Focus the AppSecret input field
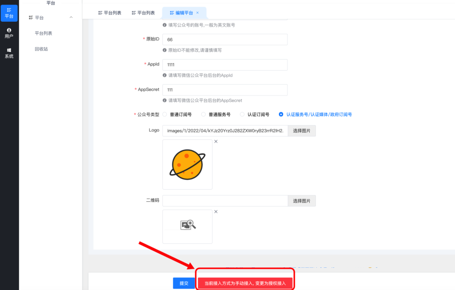Viewport: 455px width, 290px height. click(225, 90)
